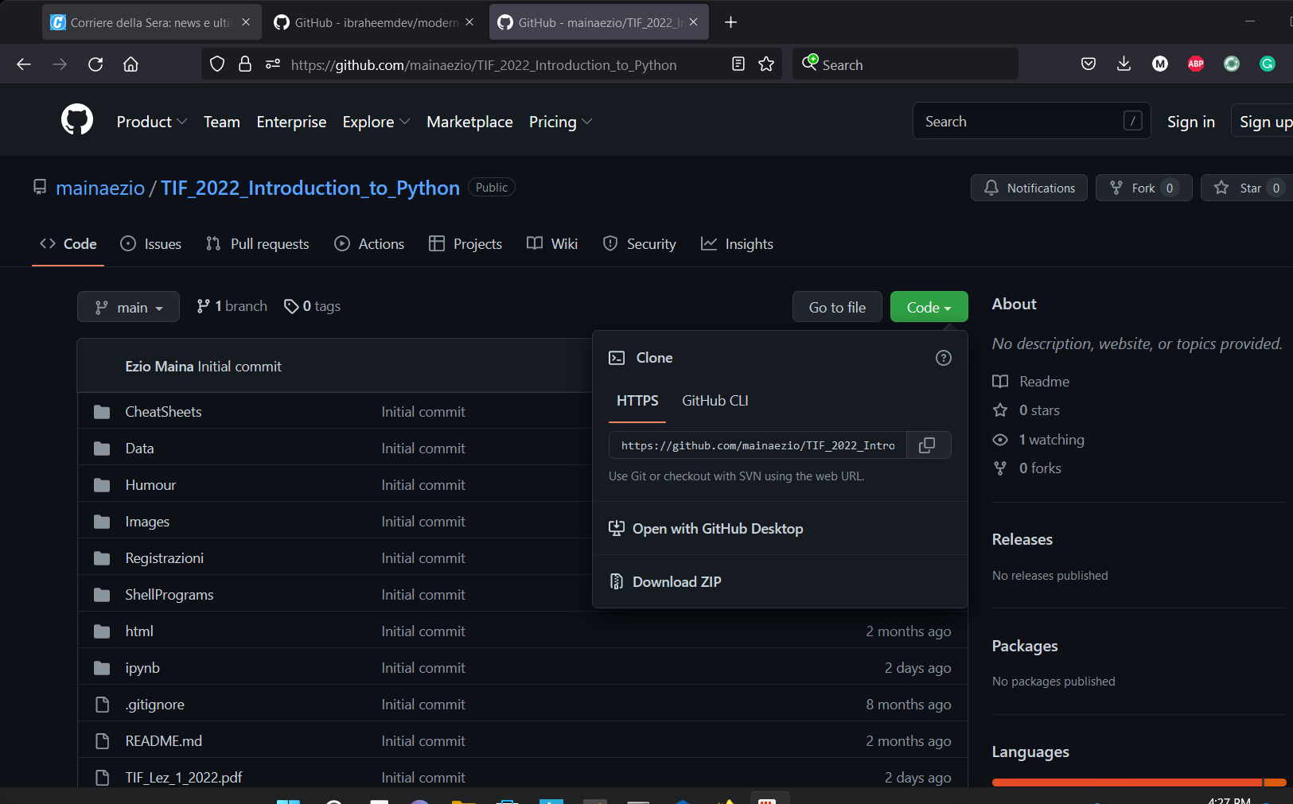Click the Sign up button
Screen dimensions: 1293x804
point(1264,122)
